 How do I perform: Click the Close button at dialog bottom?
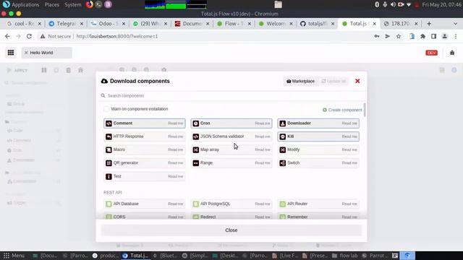231,230
